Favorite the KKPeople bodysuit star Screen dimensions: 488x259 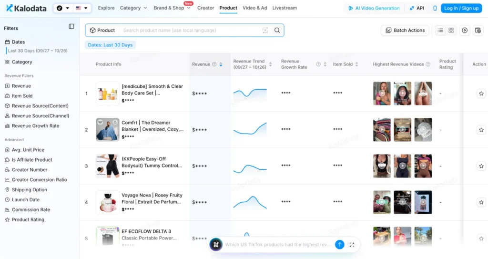coord(481,166)
